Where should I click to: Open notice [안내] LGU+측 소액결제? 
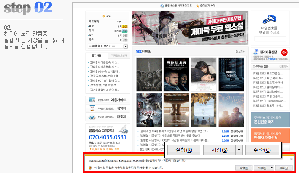[x=105, y=71]
